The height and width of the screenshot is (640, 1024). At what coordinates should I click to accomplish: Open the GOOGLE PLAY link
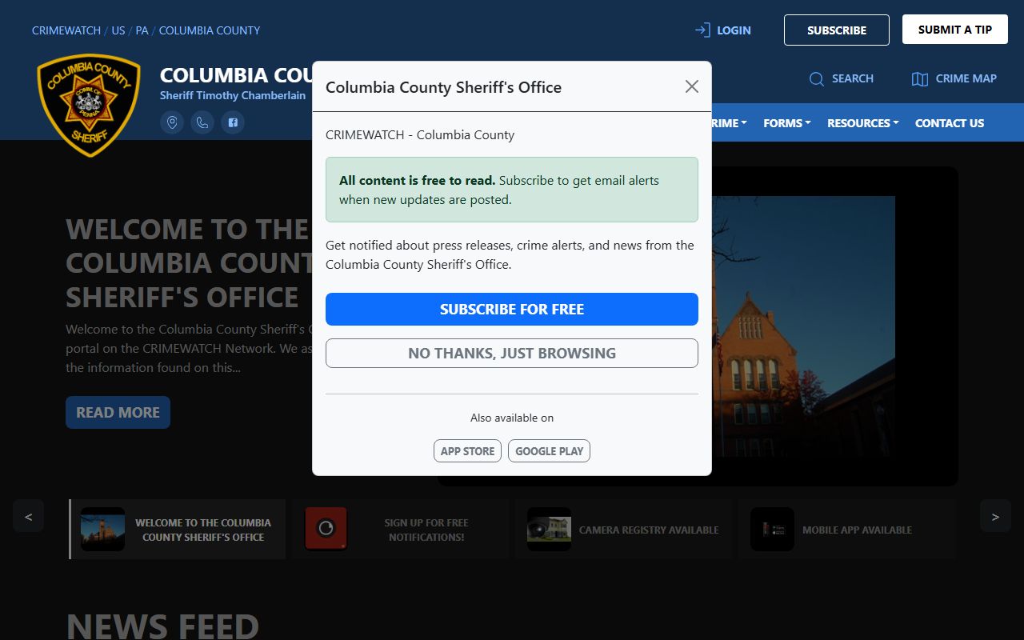pos(549,450)
